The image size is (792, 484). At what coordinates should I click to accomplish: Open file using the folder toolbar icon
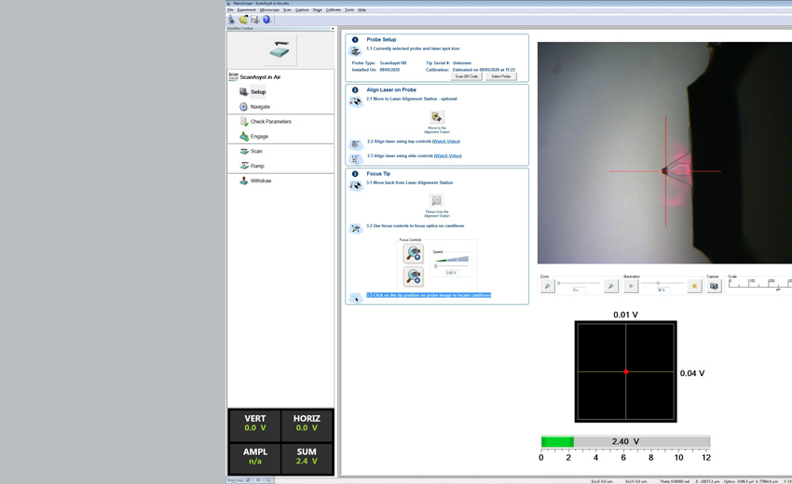click(x=243, y=20)
